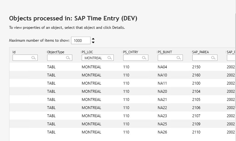Click SAP_PAREA value 2109

coord(196,124)
